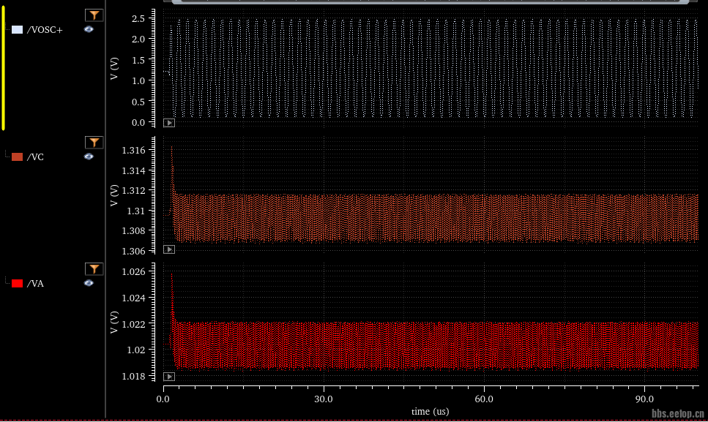Screen dimensions: 708x422
Task: Toggle visibility eye of /VC signal
Action: 89,157
